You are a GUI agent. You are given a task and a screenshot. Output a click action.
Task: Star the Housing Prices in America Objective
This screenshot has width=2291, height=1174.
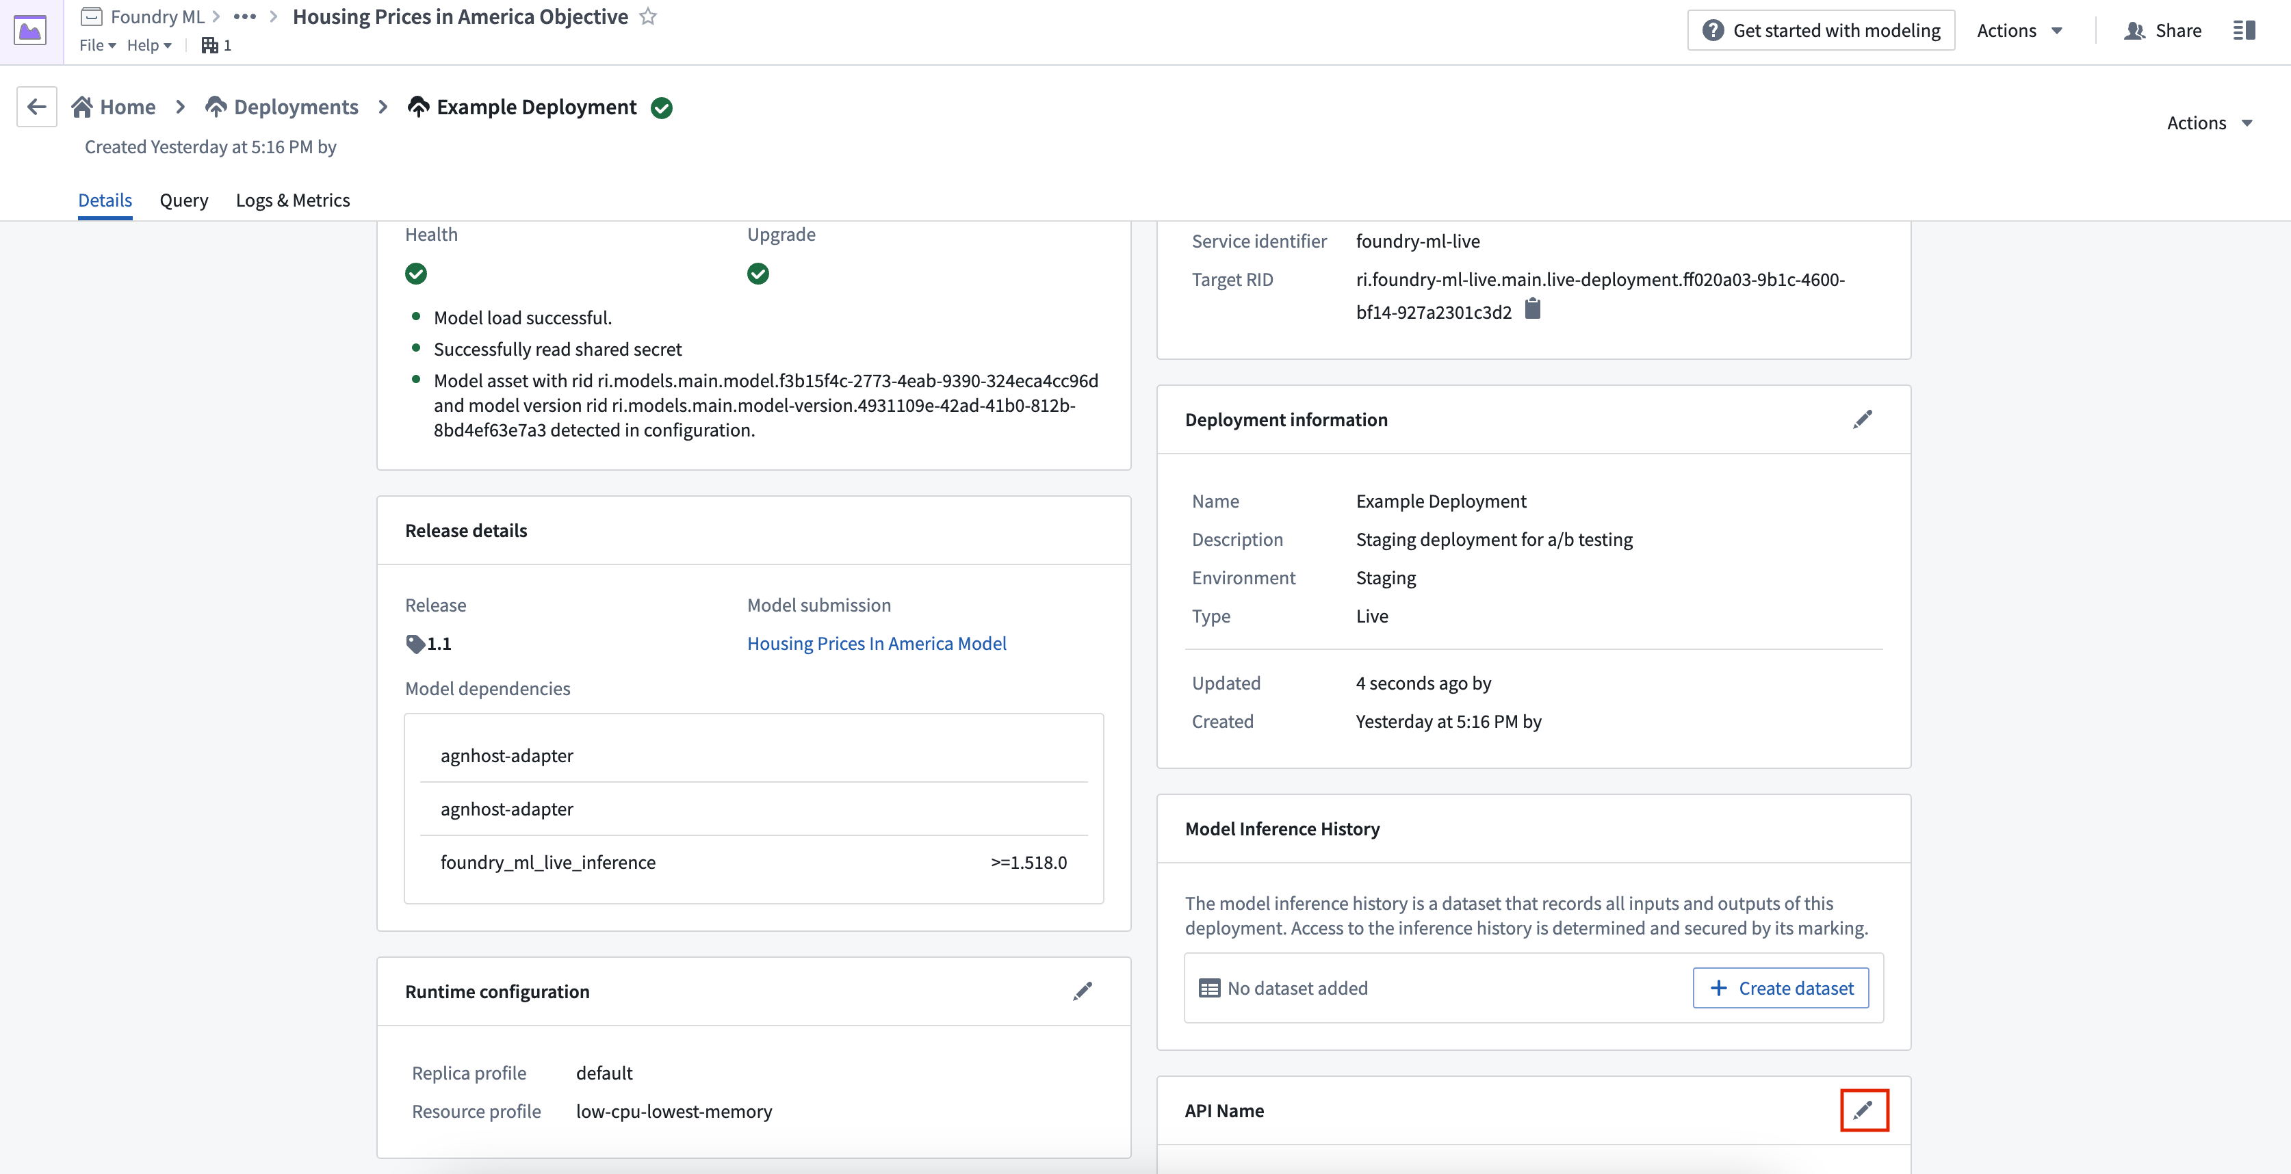pyautogui.click(x=648, y=17)
